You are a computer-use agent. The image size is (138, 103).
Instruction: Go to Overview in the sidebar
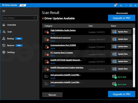tap(11, 25)
